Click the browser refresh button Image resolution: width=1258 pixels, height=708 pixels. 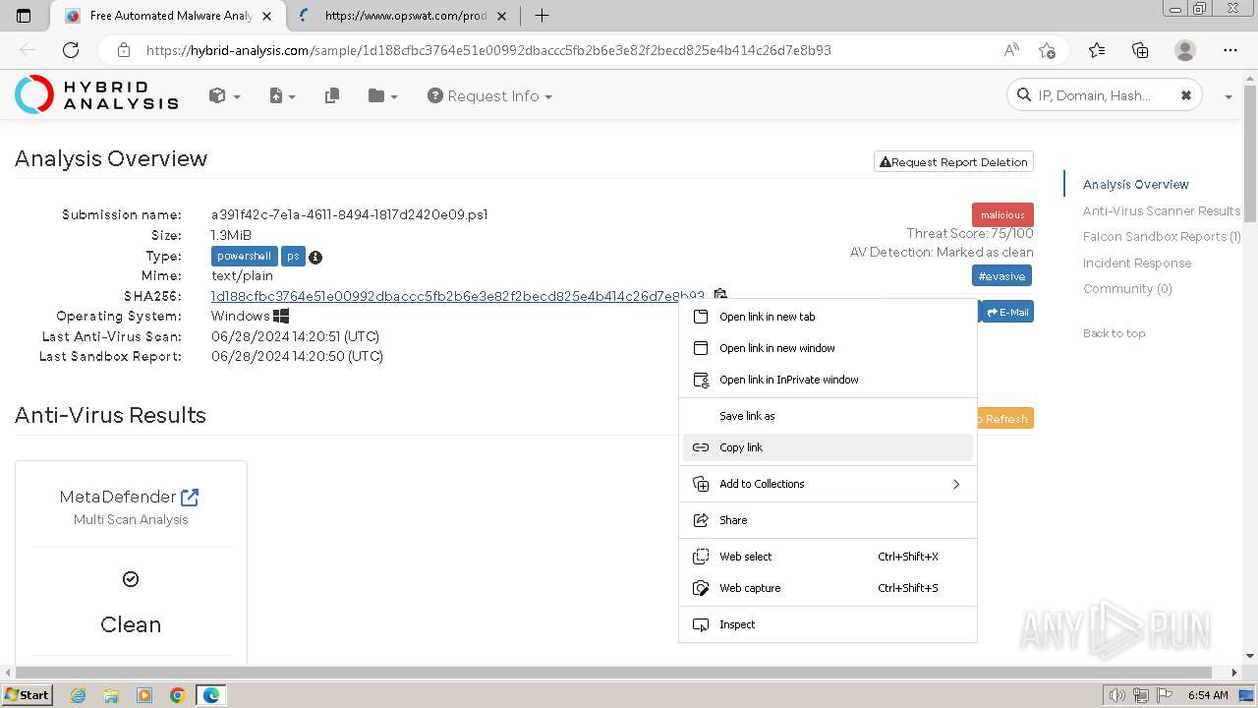pos(71,50)
